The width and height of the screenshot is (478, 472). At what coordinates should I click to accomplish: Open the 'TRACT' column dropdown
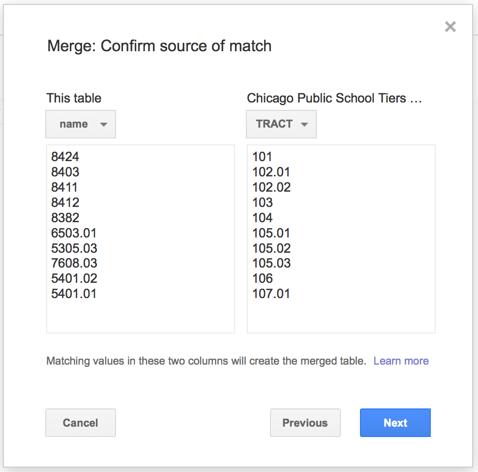click(281, 124)
